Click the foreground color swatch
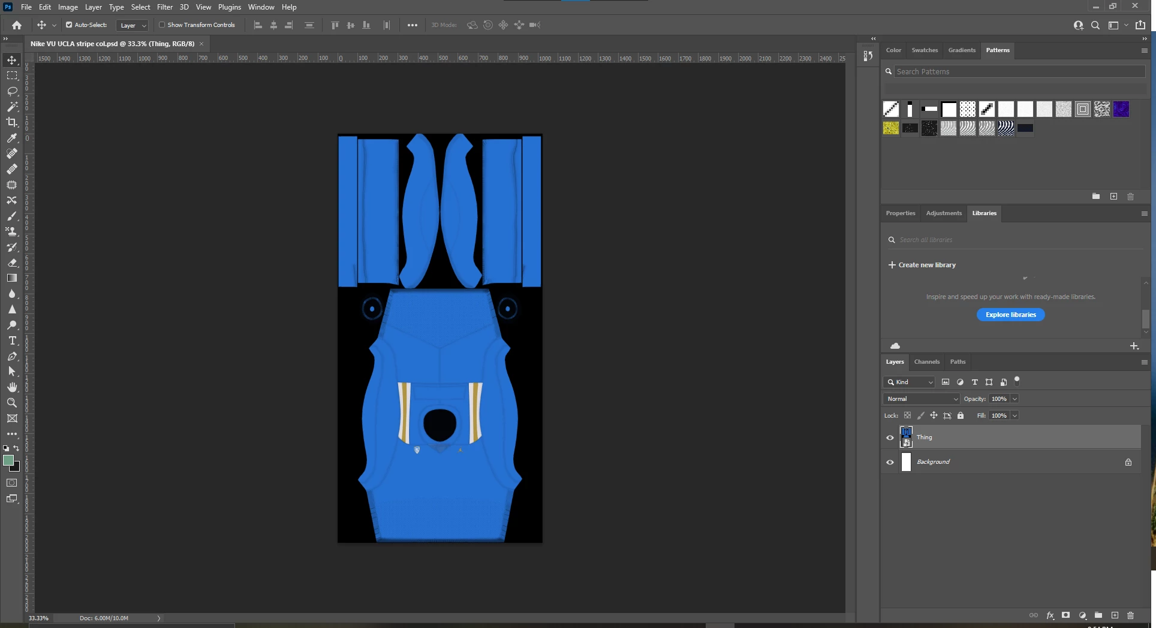1156x628 pixels. (8, 460)
